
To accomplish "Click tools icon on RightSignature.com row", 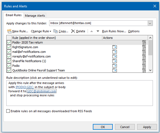I will [x=144, y=47].
